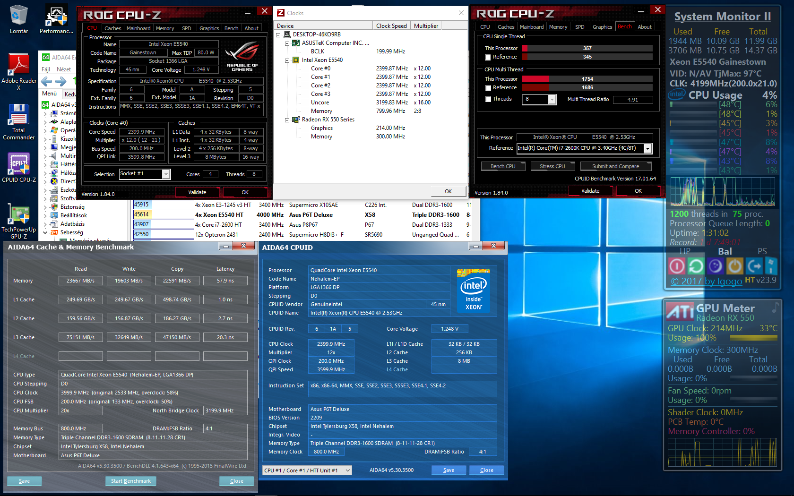Click Validate in left CPU-Z window

[x=197, y=192]
